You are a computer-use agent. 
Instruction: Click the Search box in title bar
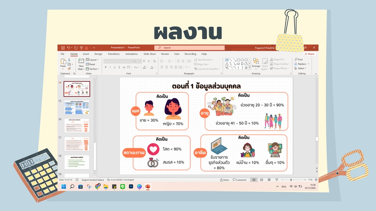[190, 48]
